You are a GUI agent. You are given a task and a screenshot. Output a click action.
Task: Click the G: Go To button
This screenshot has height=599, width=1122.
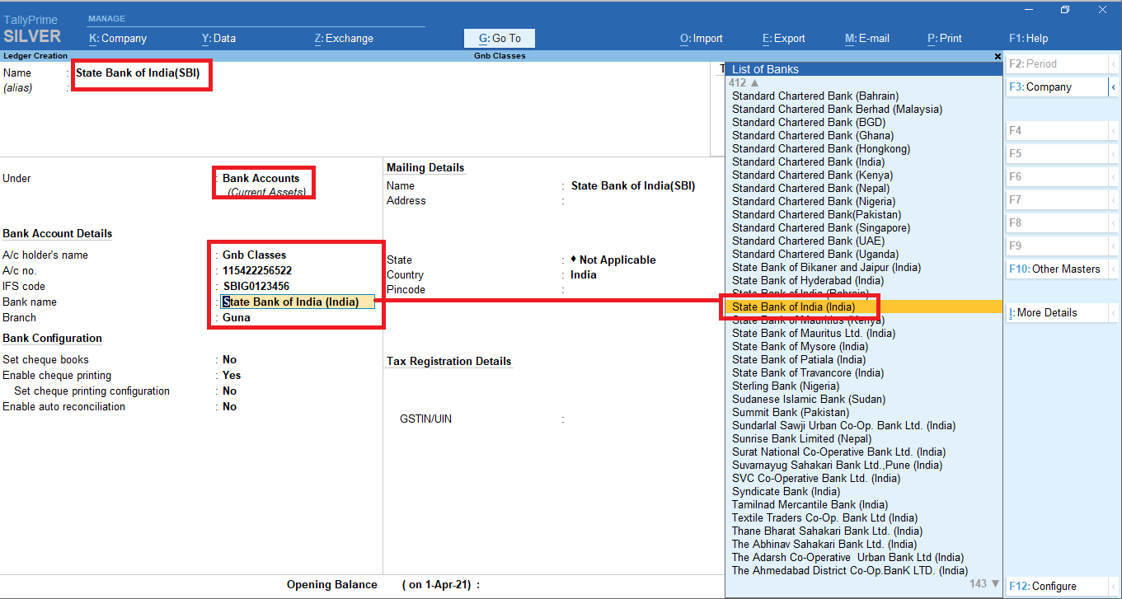(499, 38)
